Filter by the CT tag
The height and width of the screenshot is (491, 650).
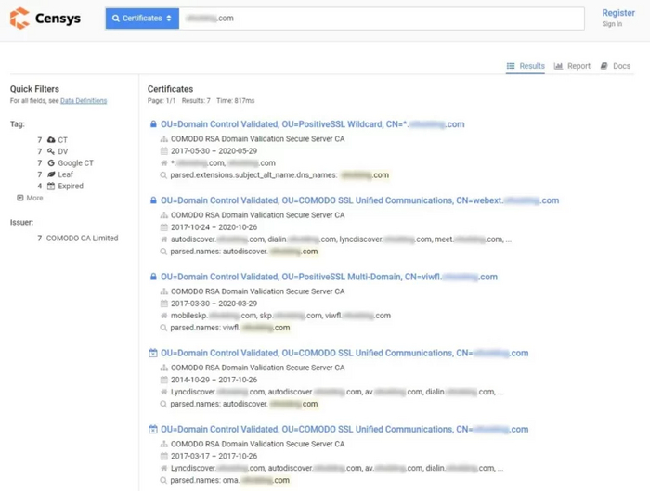click(x=62, y=140)
